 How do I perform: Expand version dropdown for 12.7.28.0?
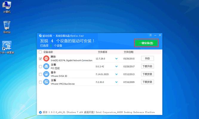[x=116, y=59]
